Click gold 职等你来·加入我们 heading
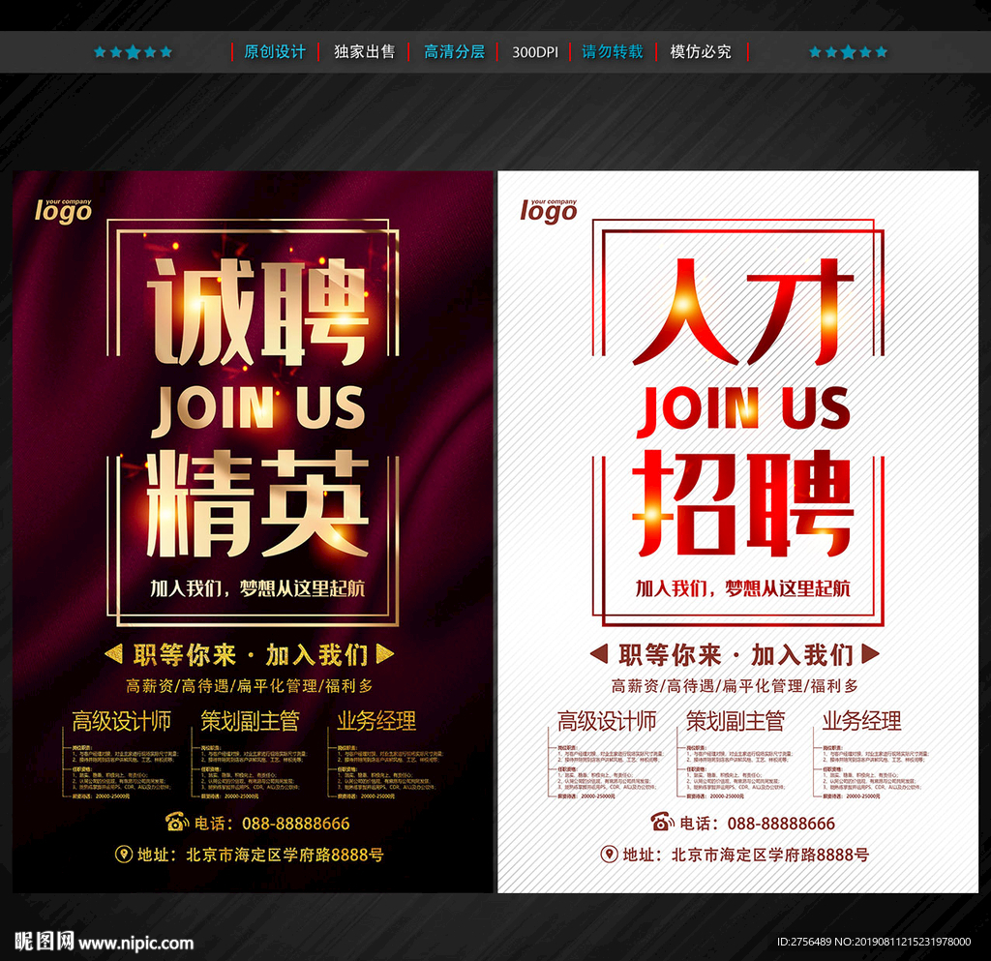 [251, 654]
